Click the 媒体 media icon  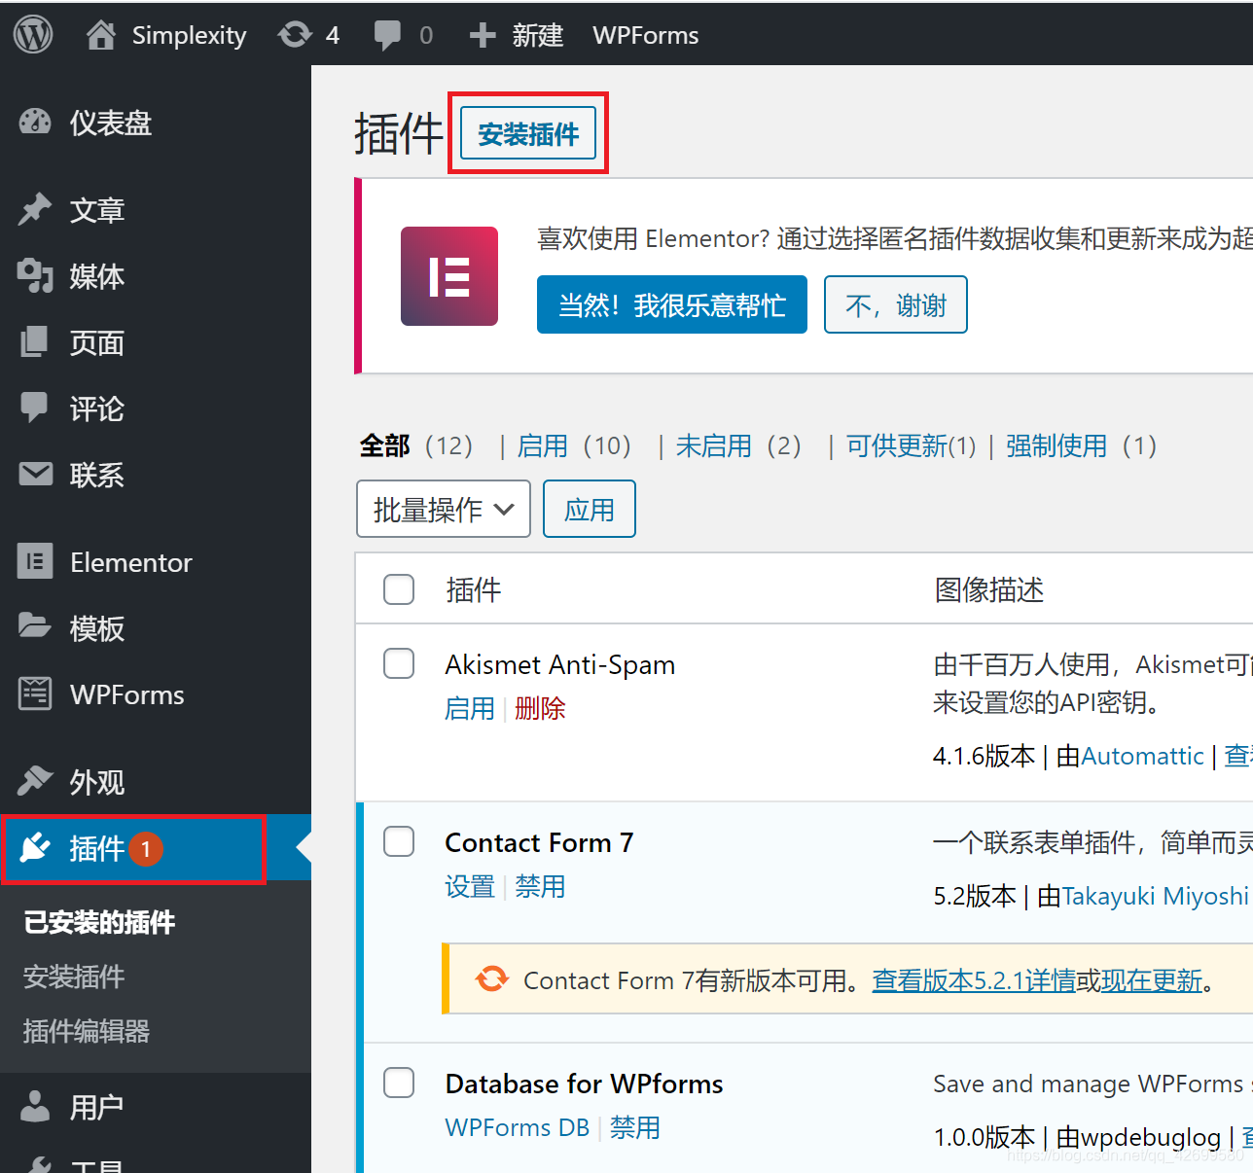(35, 276)
